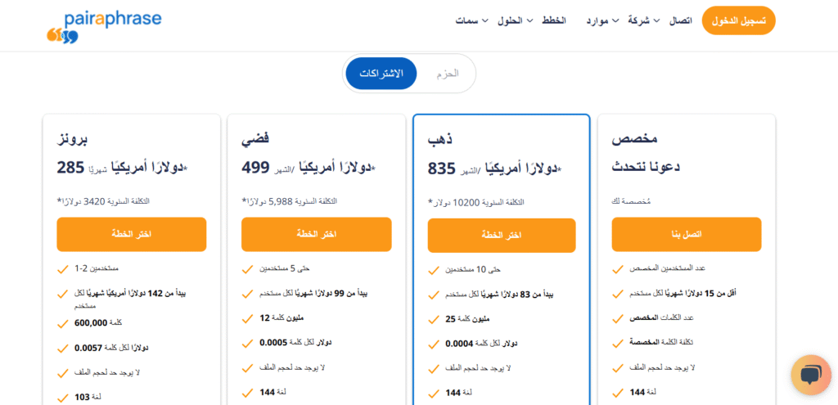Click the Pairaphrase logo
Image resolution: width=838 pixels, height=405 pixels.
[x=104, y=26]
